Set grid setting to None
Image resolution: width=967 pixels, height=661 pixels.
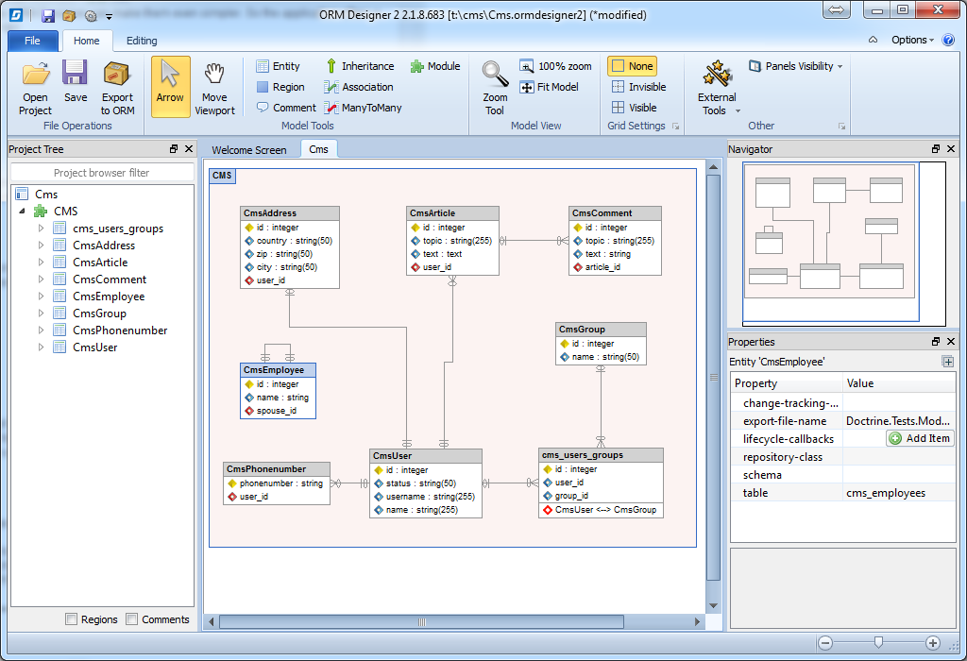click(x=632, y=66)
